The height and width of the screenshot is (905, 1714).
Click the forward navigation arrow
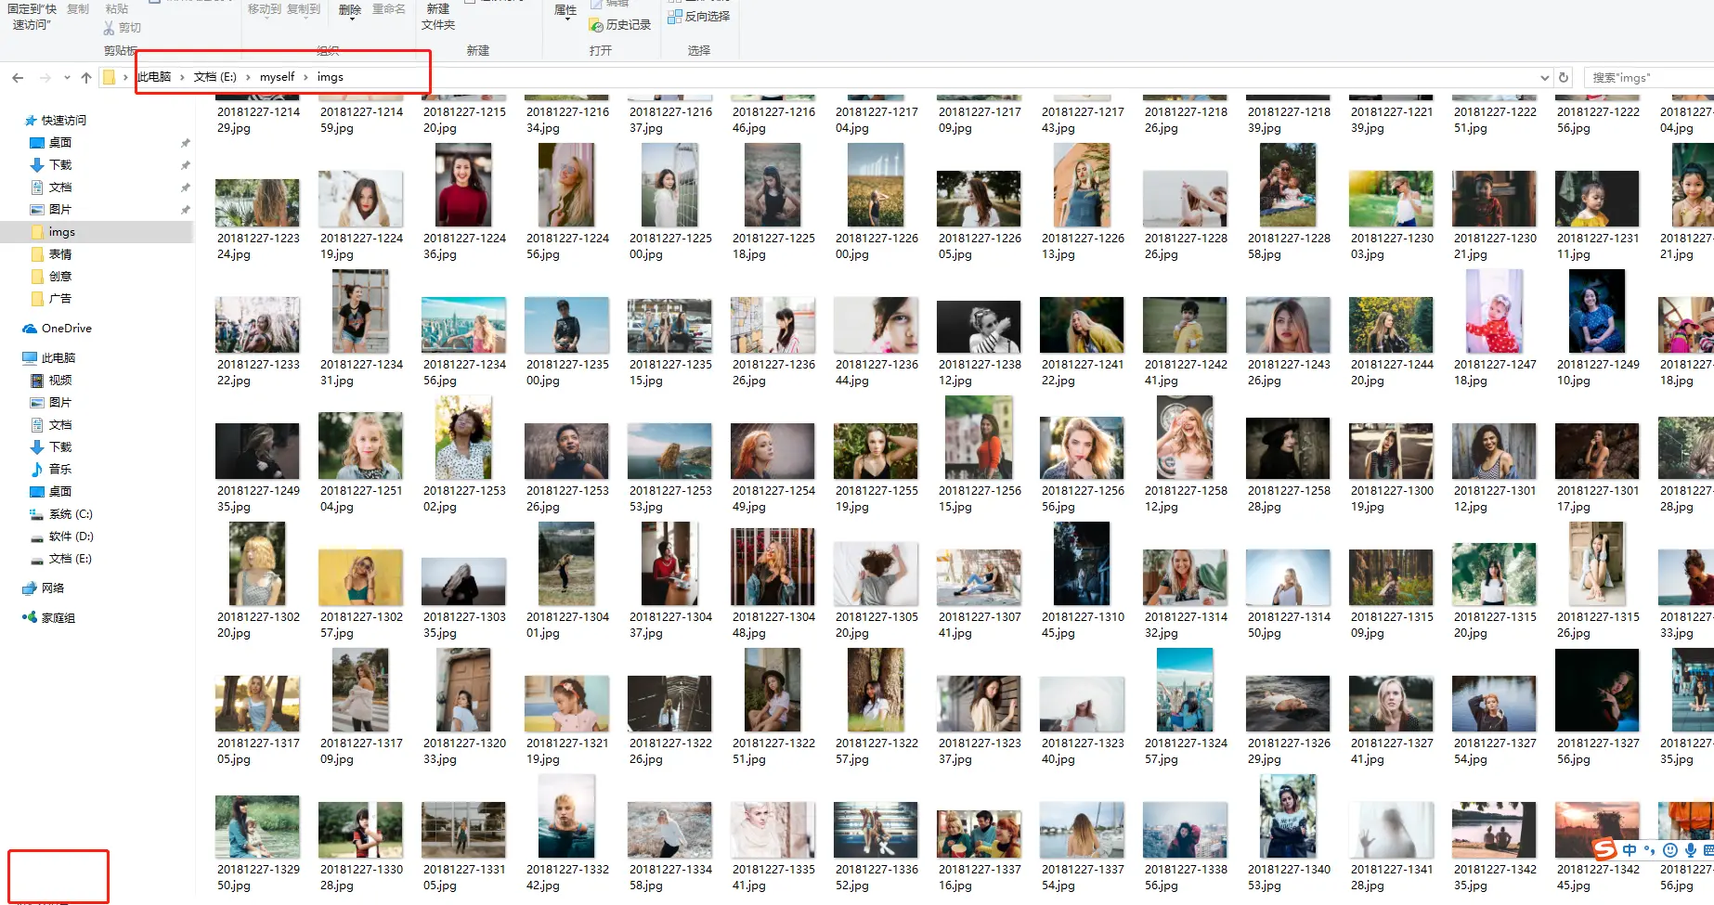(x=45, y=78)
